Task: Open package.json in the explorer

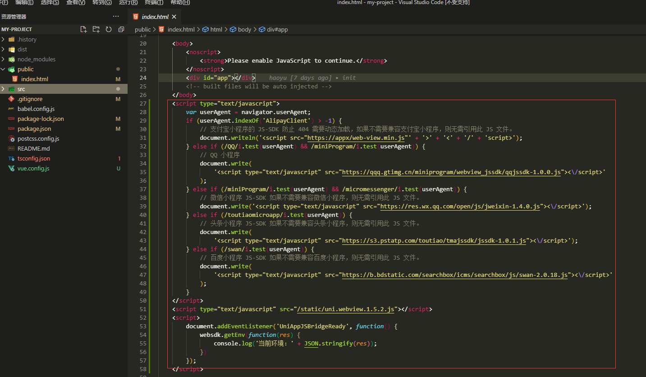Action: point(34,129)
